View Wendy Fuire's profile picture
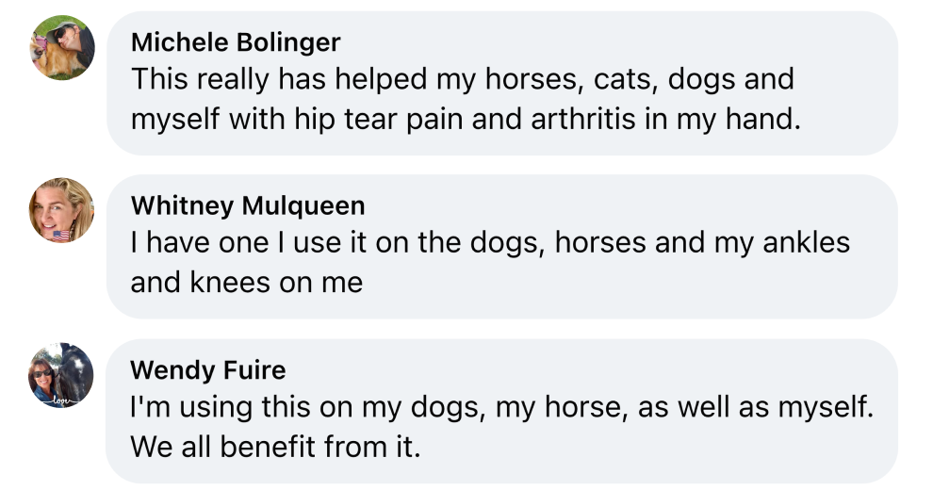This screenshot has height=490, width=933. click(62, 374)
